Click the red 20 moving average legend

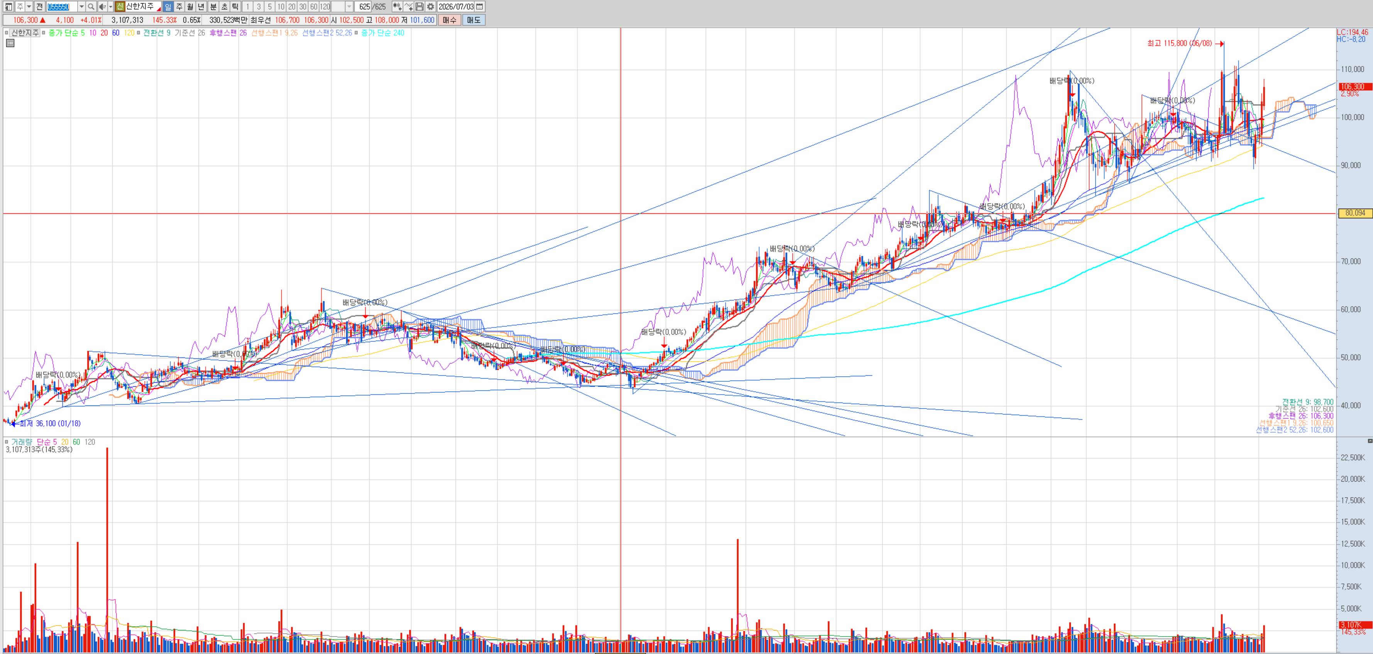[104, 33]
